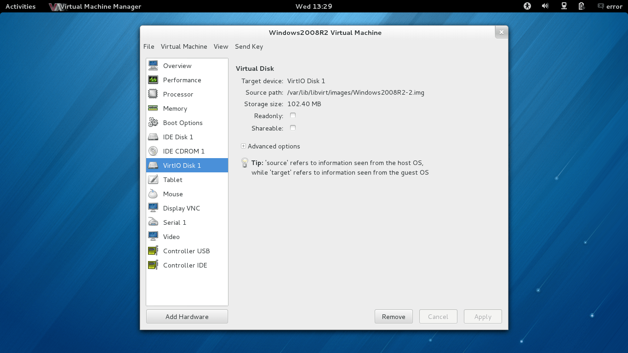Click the Display VNC monitor icon

pos(153,208)
